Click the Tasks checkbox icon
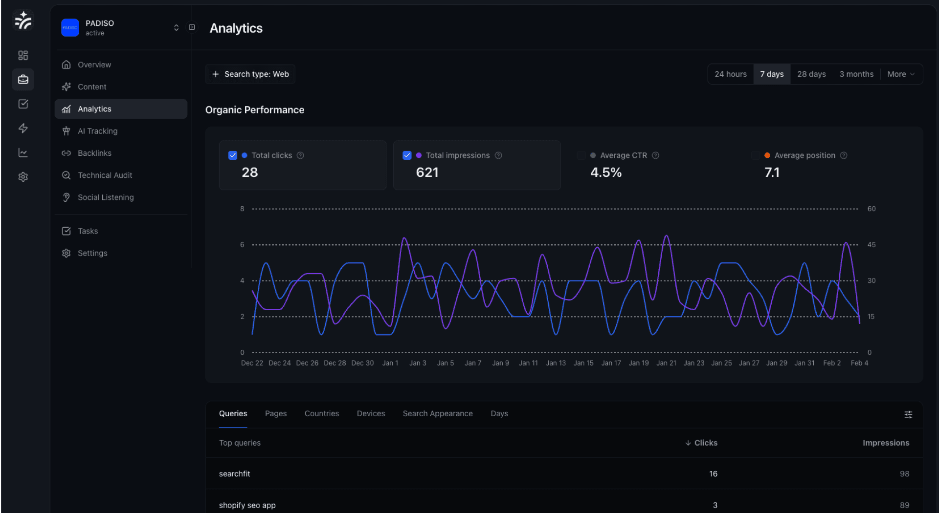 (x=67, y=231)
